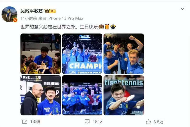Image resolution: width=190 pixels, height=127 pixels.
Task: Click the share/repost icon
Action: (25, 121)
